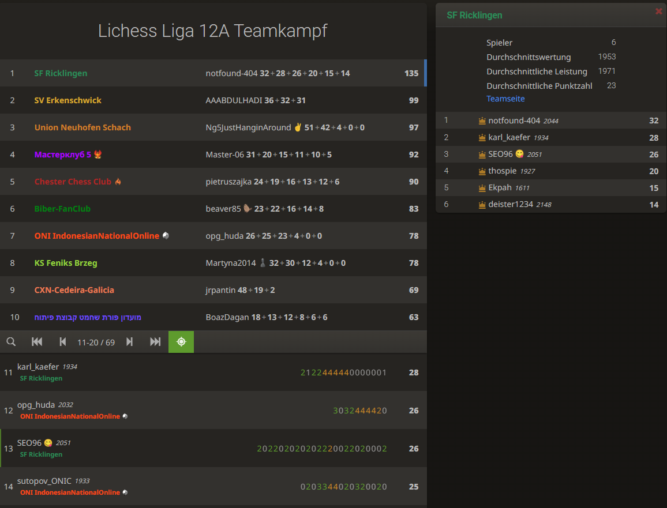The width and height of the screenshot is (667, 508).
Task: Click Durchschnittswertung value 1953
Action: (606, 57)
